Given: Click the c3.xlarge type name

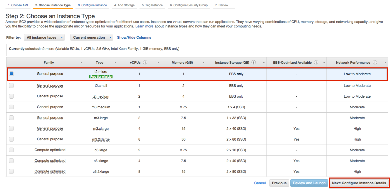Looking at the screenshot, I should (101, 161).
